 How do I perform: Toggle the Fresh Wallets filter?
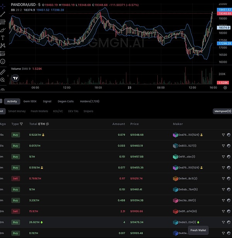pyautogui.click(x=39, y=111)
